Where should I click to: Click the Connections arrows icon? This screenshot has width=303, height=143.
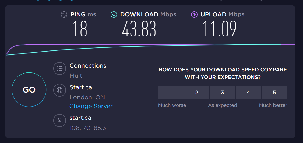60,68
